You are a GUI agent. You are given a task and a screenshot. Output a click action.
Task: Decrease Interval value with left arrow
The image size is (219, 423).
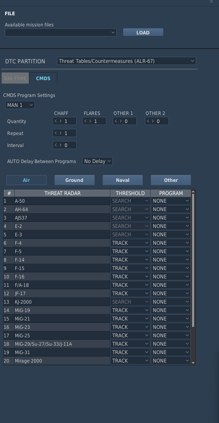(x=56, y=145)
